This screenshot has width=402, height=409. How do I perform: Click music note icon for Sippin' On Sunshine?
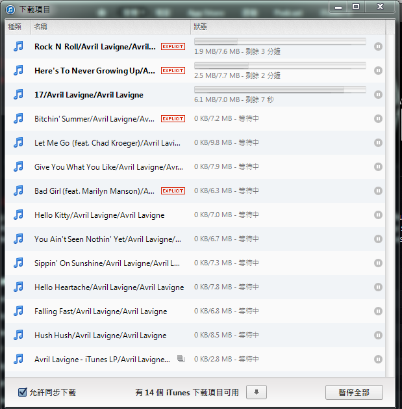pos(18,263)
